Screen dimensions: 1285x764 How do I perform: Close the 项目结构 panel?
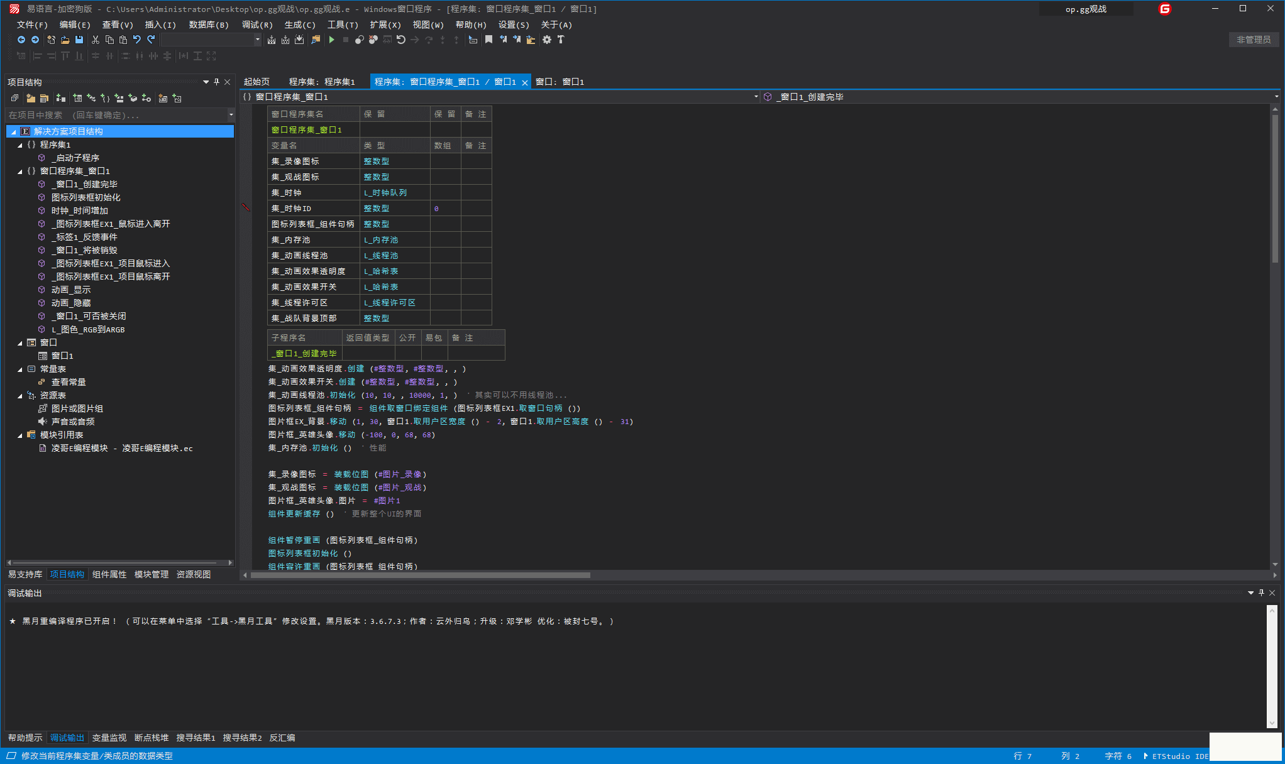tap(228, 82)
